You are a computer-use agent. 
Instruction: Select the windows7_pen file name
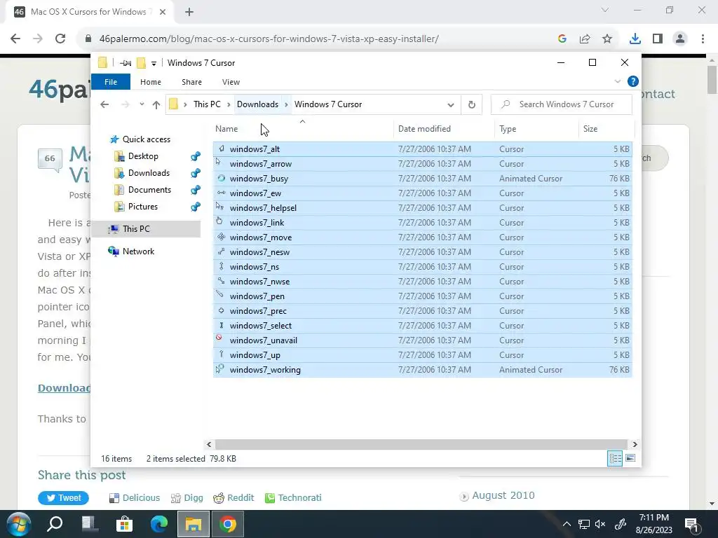[x=257, y=296]
